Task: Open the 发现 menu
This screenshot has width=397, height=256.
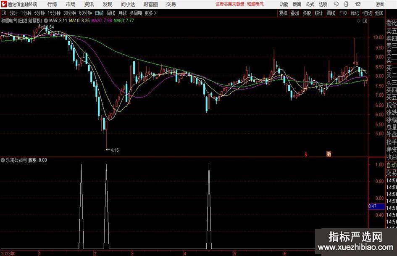Action: (x=108, y=4)
